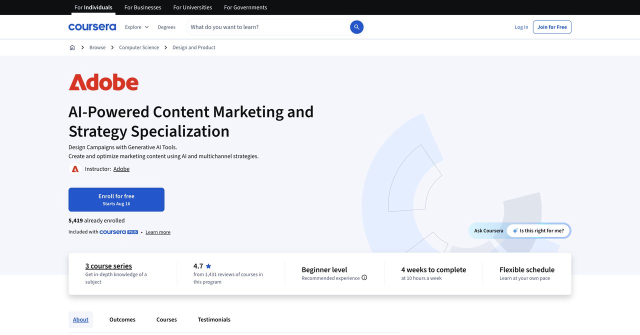
Task: Go to the home icon in breadcrumb
Action: (x=72, y=47)
